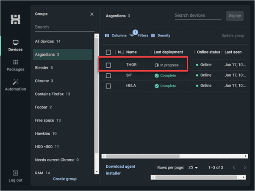Screen dimensions: 255x191
Task: Open the Columns chooser icon
Action: (x=107, y=36)
